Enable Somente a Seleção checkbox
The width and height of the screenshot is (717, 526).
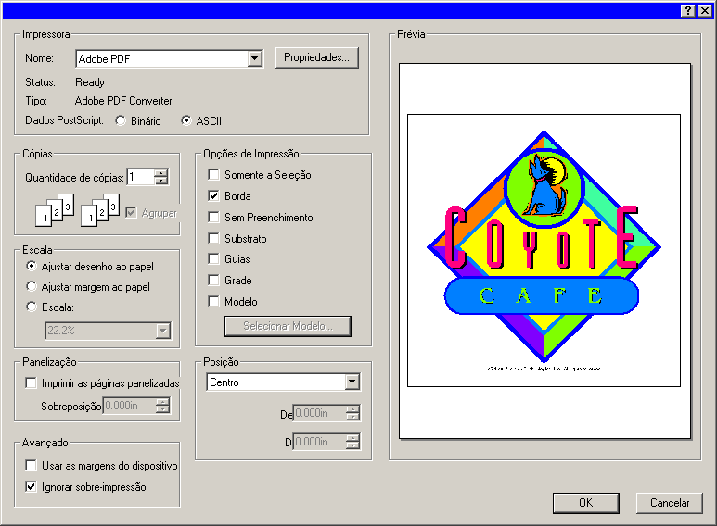tap(213, 175)
